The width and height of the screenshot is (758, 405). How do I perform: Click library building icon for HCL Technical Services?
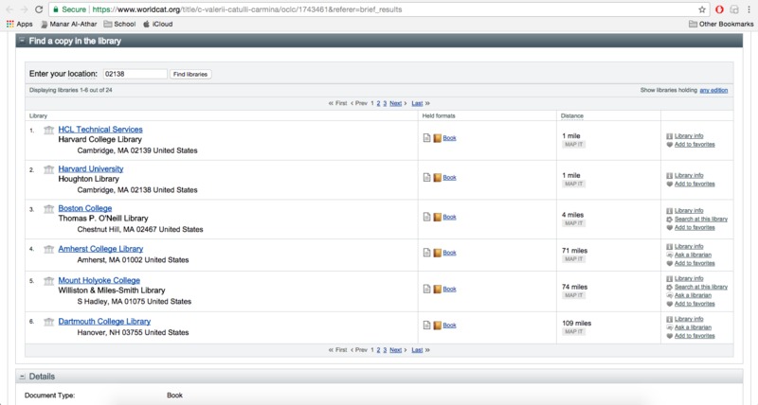(49, 130)
